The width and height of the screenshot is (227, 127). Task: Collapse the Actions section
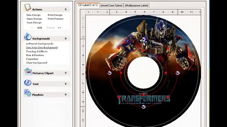coord(66,10)
